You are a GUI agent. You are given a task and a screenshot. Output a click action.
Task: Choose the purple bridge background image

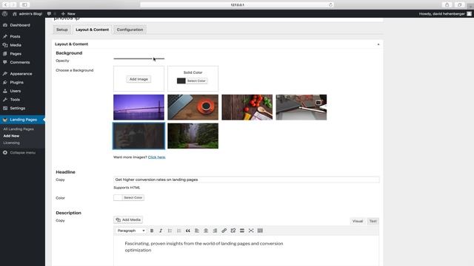(138, 107)
